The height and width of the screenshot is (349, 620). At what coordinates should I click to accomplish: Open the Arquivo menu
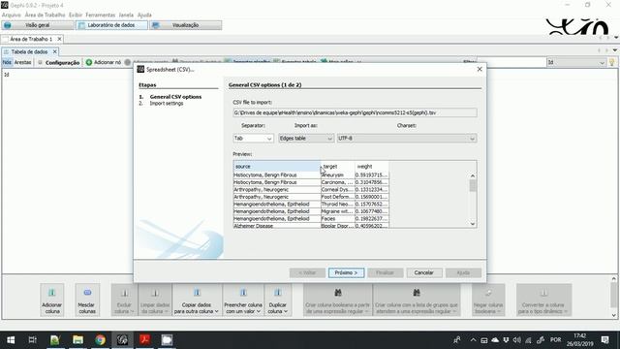coord(12,16)
